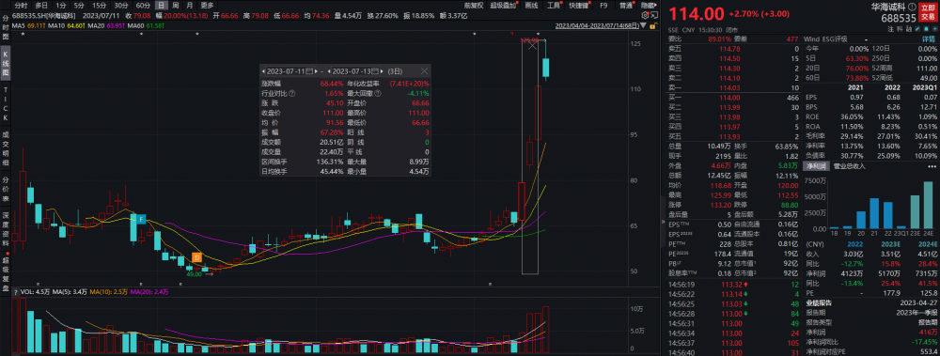Step end date 2023-07-13 backward
940x356 pixels.
point(329,71)
